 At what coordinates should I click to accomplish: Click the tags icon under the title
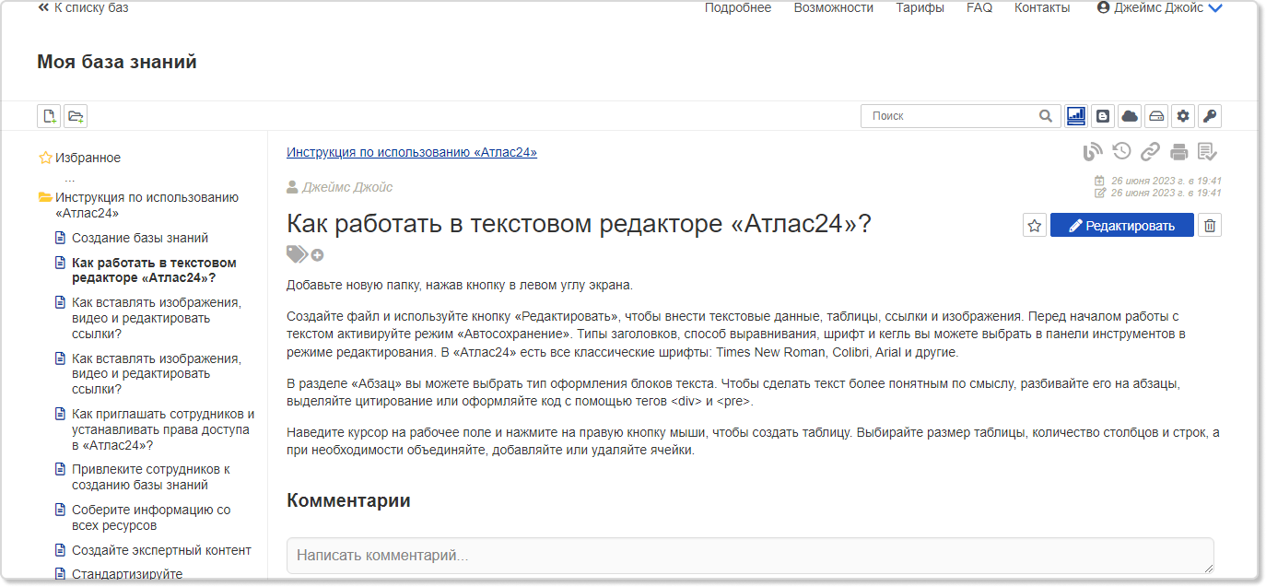(x=297, y=254)
